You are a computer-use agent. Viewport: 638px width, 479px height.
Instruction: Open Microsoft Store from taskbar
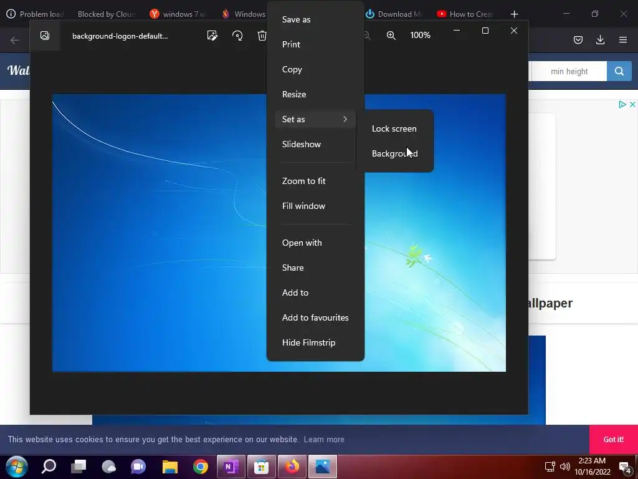(261, 467)
